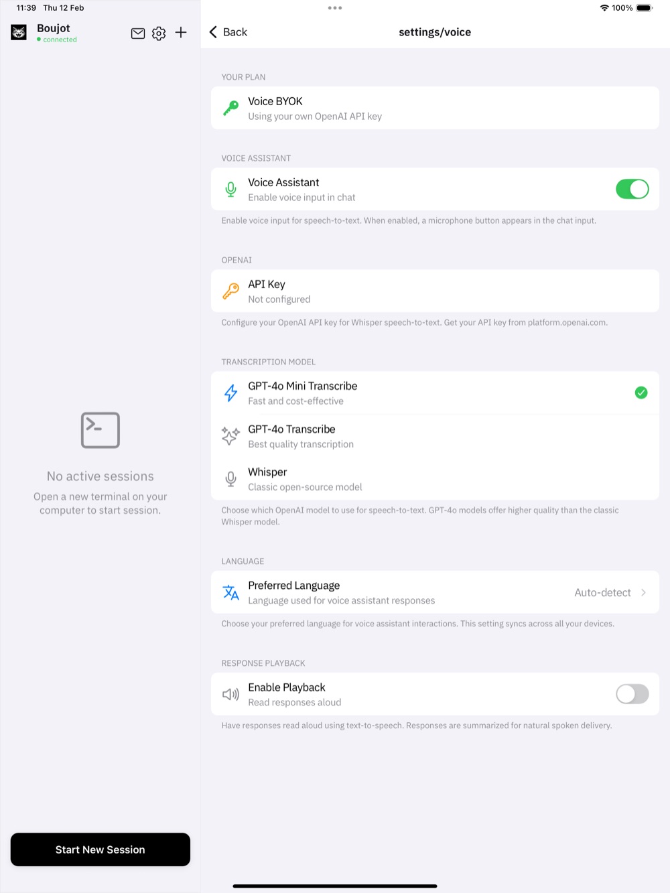This screenshot has height=893, width=670.
Task: Open the inbox envelope icon
Action: click(x=138, y=33)
